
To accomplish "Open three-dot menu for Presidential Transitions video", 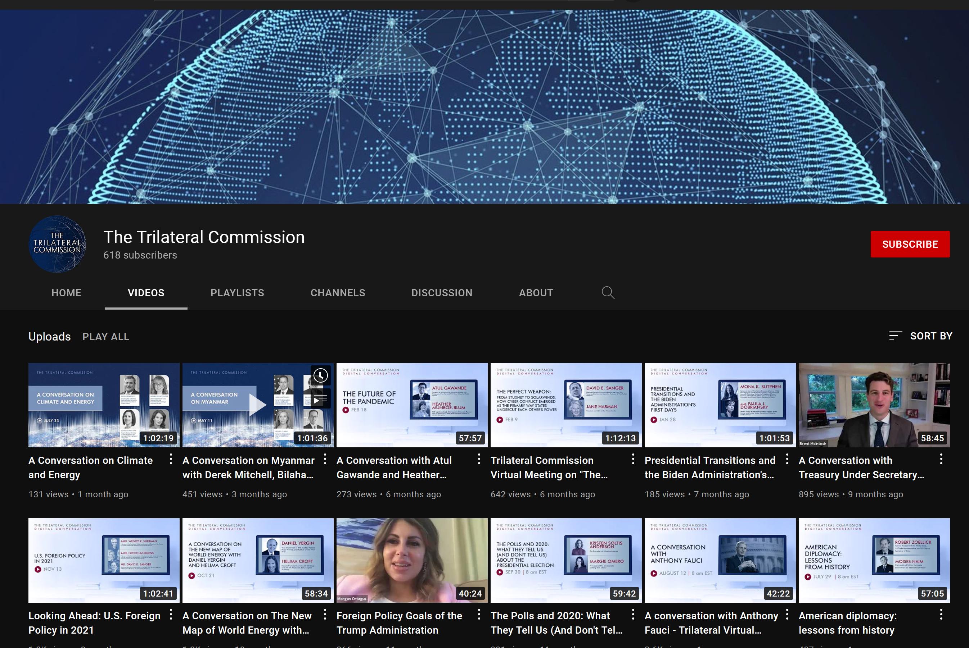I will pyautogui.click(x=787, y=459).
